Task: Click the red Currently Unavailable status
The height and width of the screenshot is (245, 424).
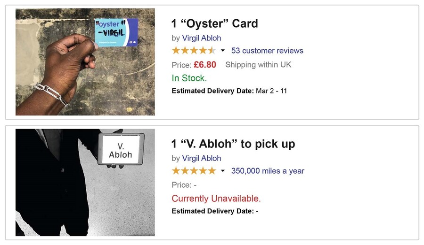Action: pyautogui.click(x=216, y=198)
